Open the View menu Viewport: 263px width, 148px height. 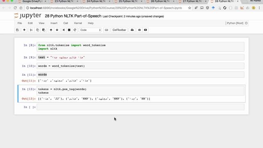coord(42,23)
